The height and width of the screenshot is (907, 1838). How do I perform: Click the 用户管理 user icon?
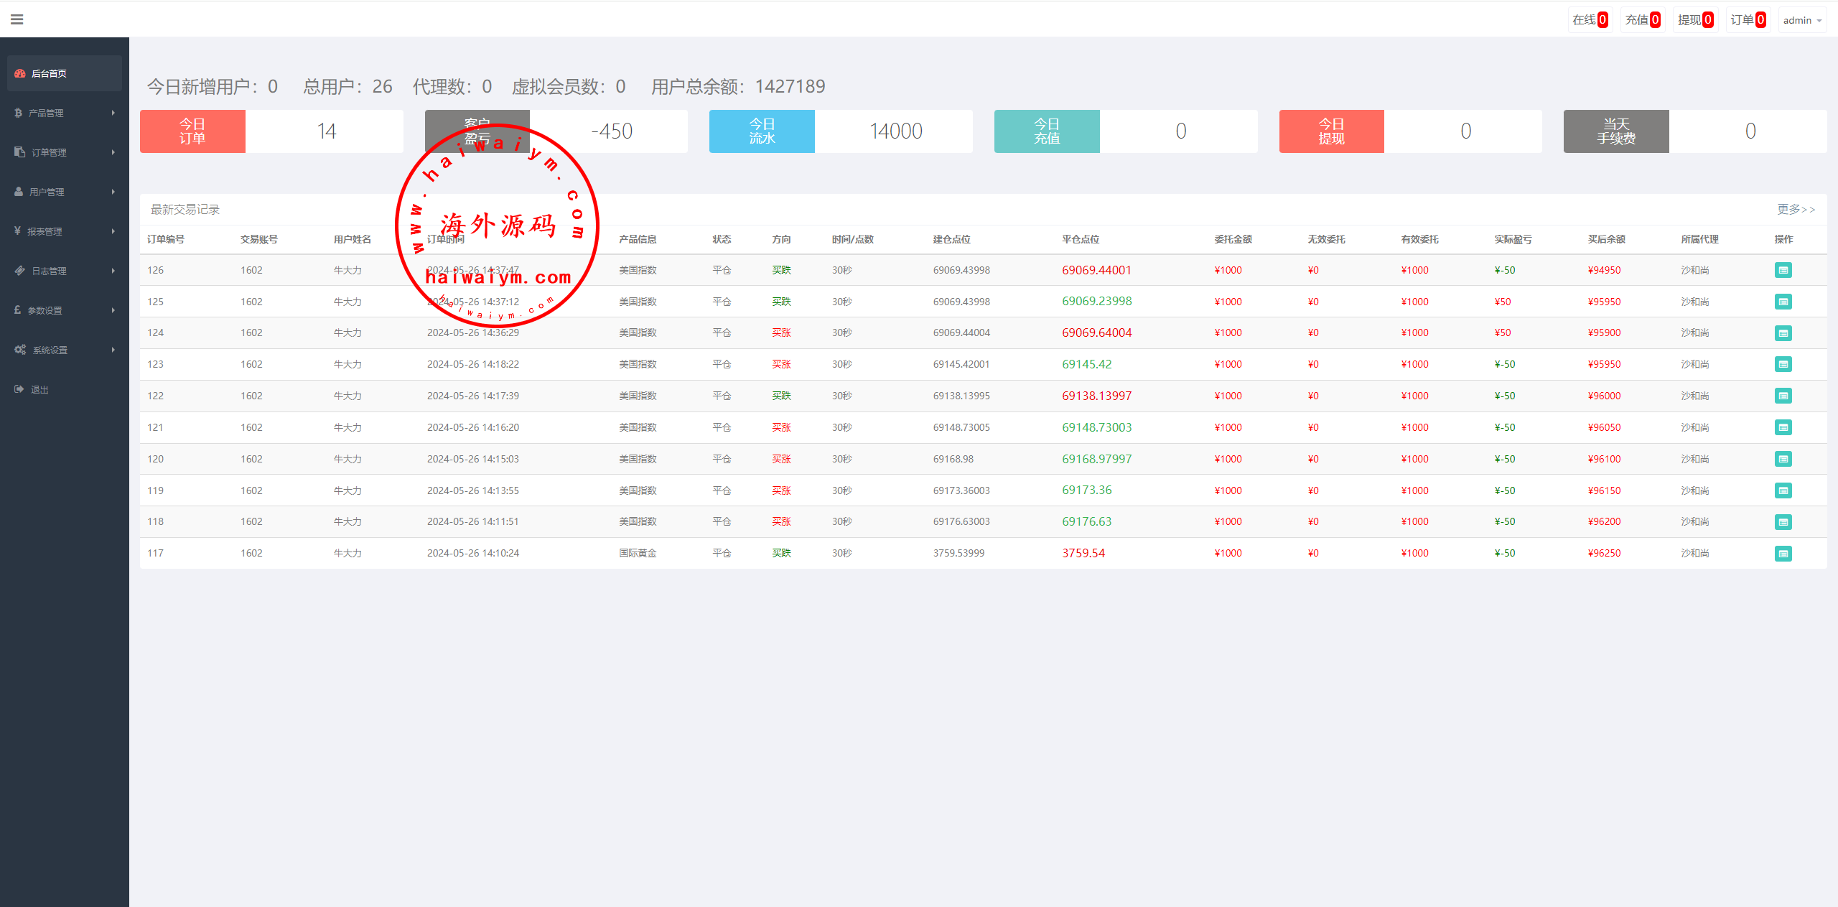[19, 192]
